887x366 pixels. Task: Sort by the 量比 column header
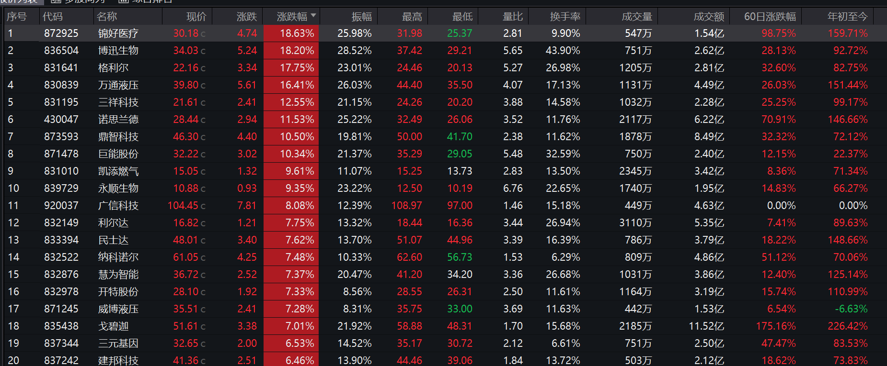(513, 17)
